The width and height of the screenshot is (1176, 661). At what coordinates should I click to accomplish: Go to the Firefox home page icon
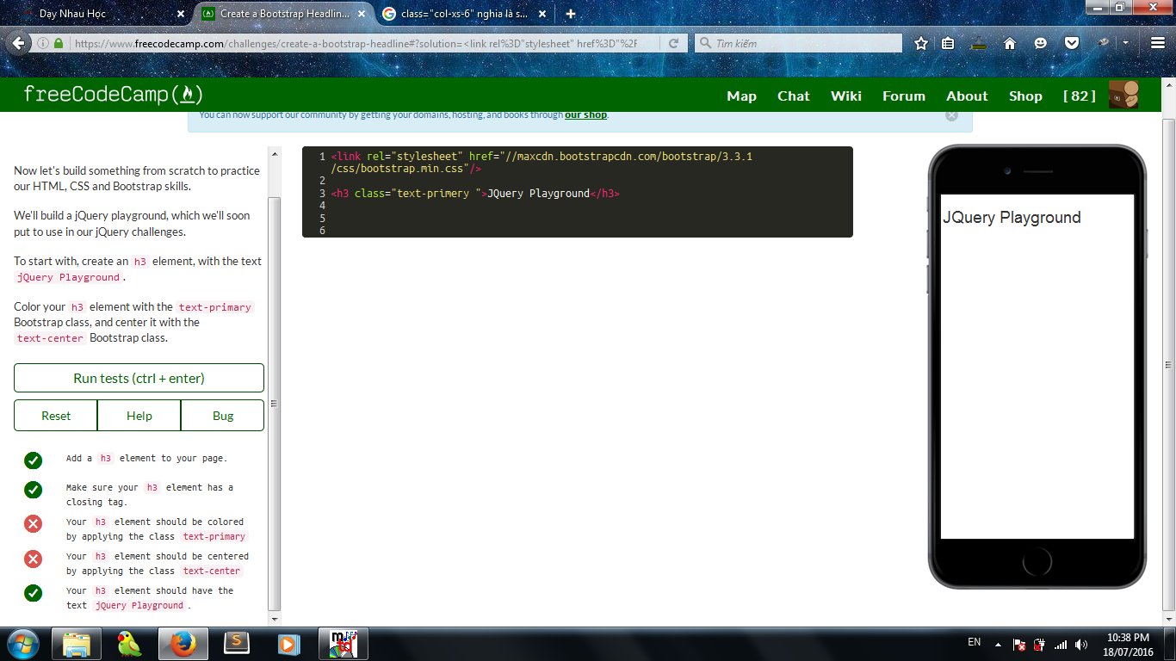click(x=1010, y=43)
